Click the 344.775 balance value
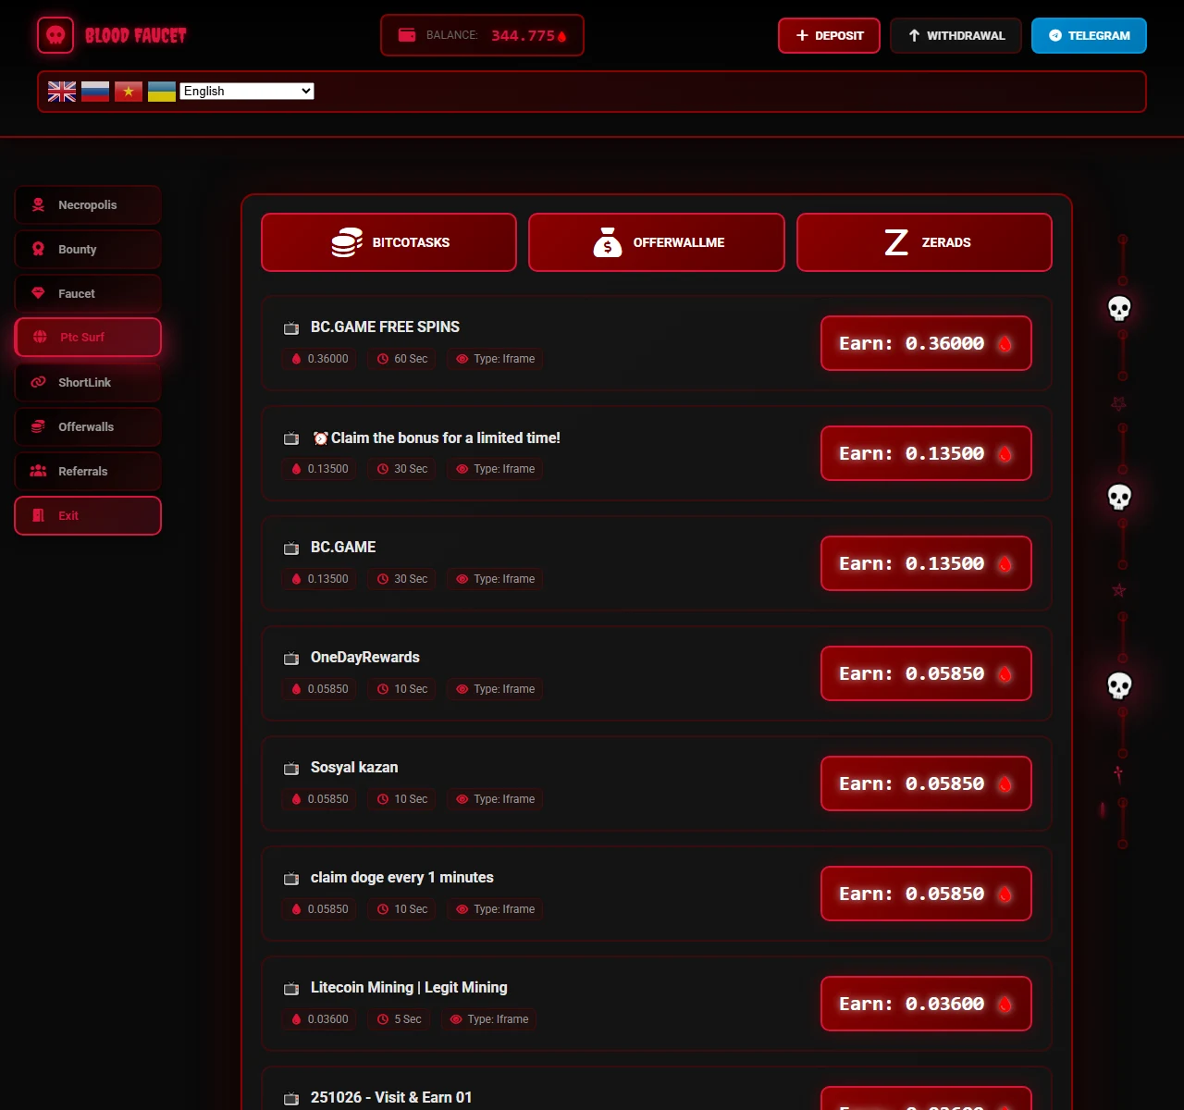Screen dimensions: 1184x1110 coord(523,35)
